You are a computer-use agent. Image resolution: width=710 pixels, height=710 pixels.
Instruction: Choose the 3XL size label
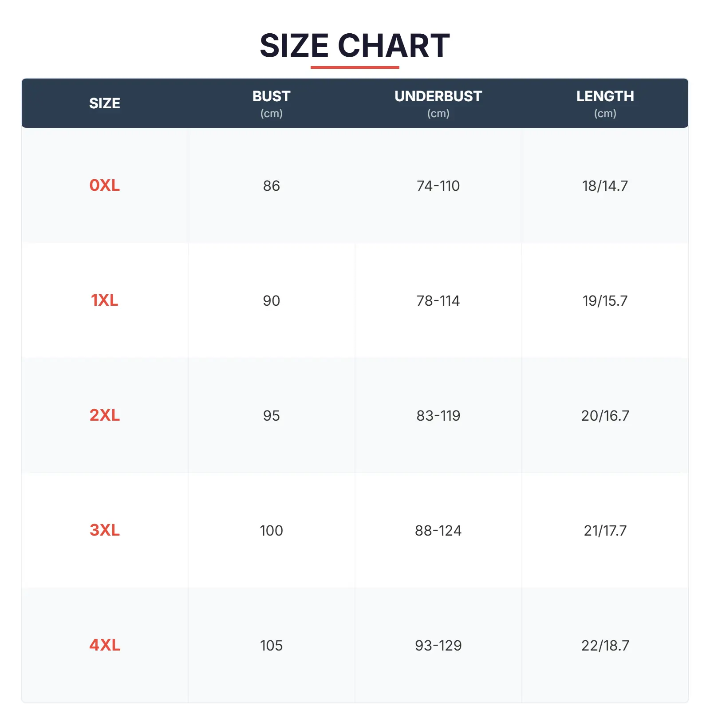tap(105, 530)
